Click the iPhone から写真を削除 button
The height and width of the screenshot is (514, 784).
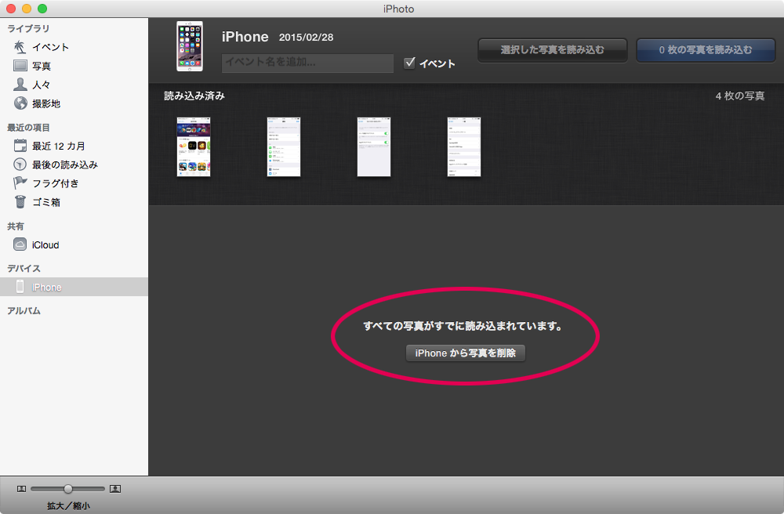[x=466, y=353]
